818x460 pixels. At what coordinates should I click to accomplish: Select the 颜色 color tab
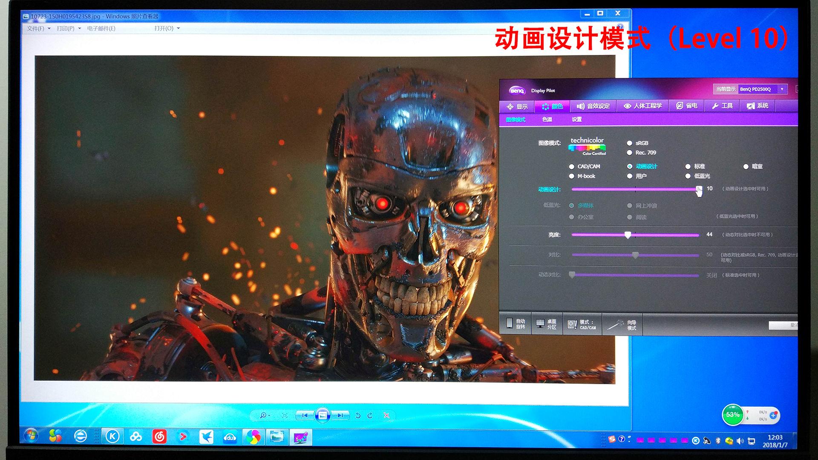(x=552, y=106)
